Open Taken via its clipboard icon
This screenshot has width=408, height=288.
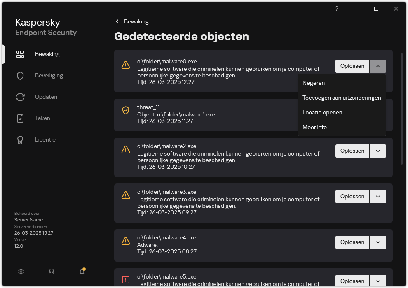click(20, 118)
